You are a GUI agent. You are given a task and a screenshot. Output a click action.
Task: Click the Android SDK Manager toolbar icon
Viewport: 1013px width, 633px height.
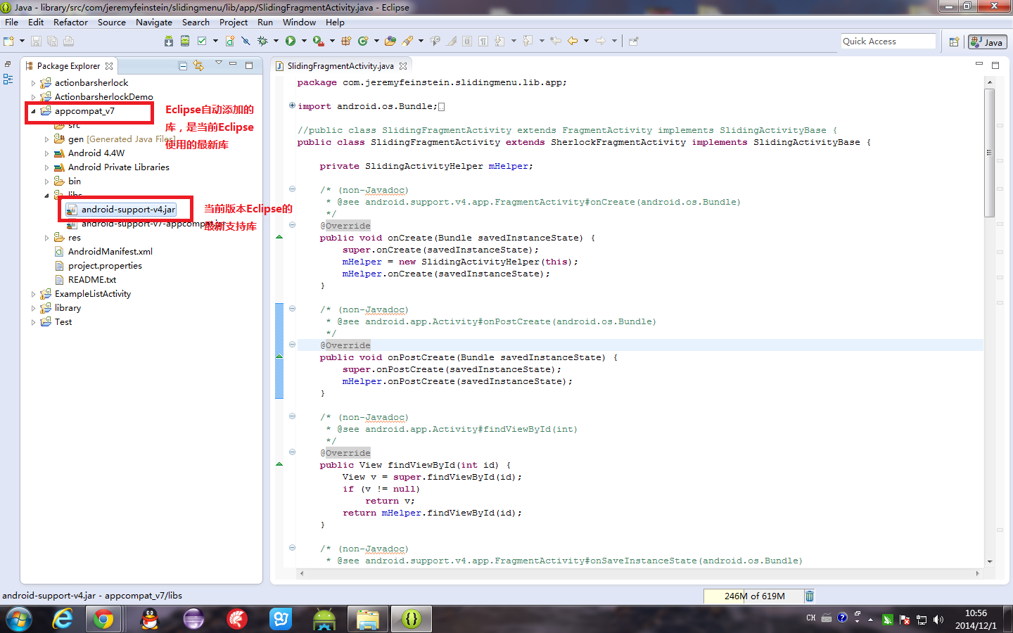169,41
